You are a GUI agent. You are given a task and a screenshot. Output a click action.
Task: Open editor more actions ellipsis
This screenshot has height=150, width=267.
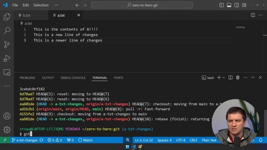(x=260, y=15)
